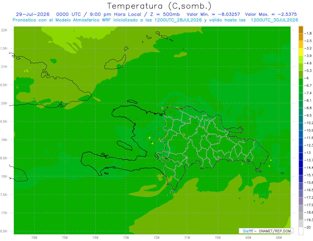This screenshot has width=313, height=241.
Task: Click the "SisTT - ONAMET/REP.DOM." credit label
Action: click(x=266, y=231)
